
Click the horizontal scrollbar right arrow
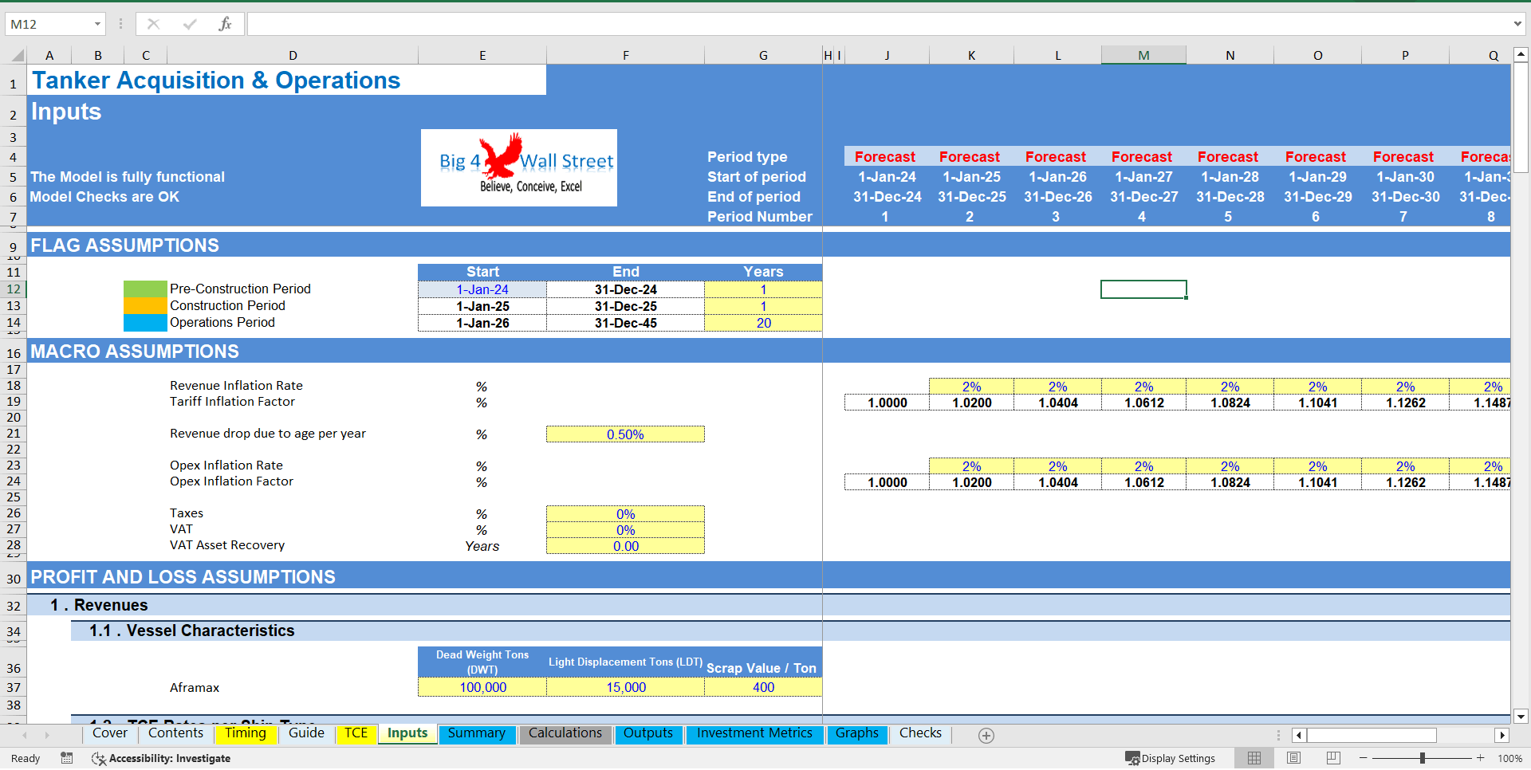pyautogui.click(x=1502, y=736)
